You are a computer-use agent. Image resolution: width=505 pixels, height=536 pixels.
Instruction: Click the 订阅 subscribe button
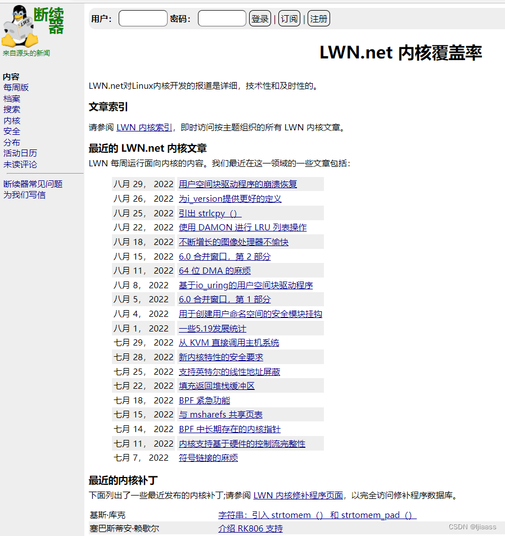tap(288, 18)
